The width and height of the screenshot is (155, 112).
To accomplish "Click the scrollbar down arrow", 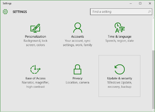I will tap(153, 110).
